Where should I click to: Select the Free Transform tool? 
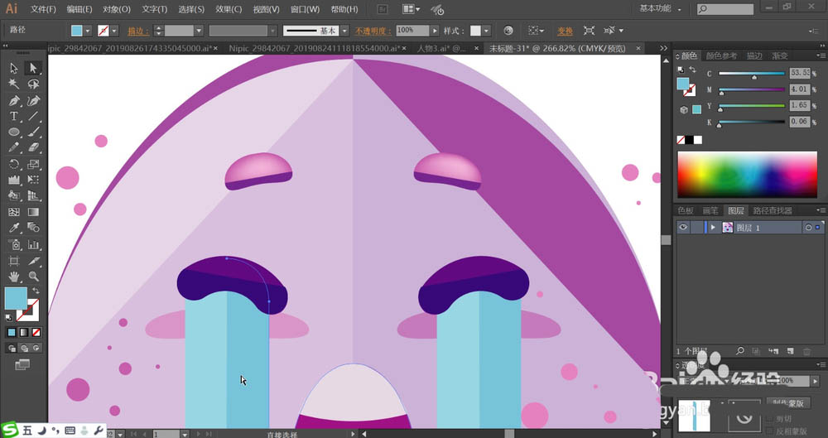click(x=33, y=180)
